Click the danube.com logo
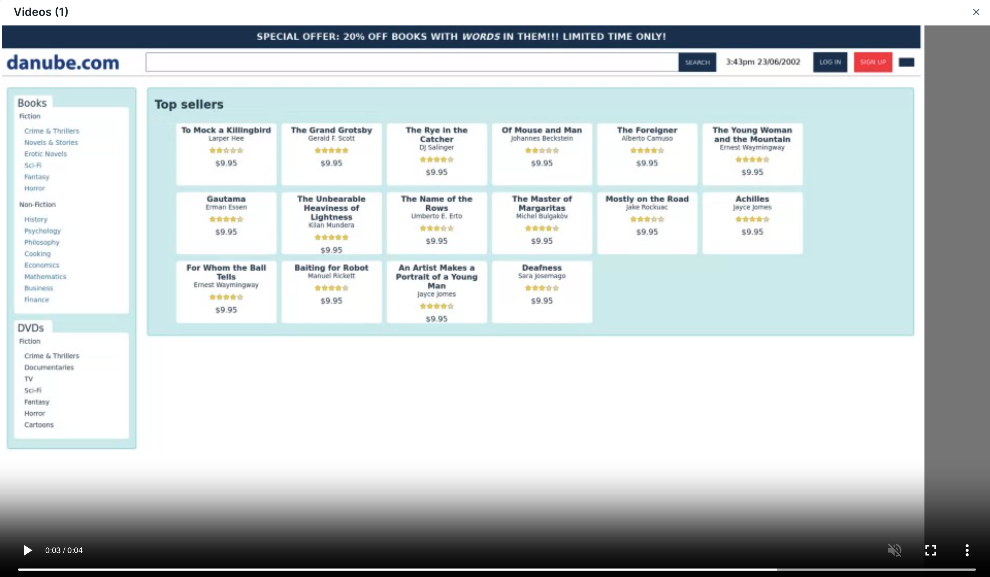 click(63, 62)
